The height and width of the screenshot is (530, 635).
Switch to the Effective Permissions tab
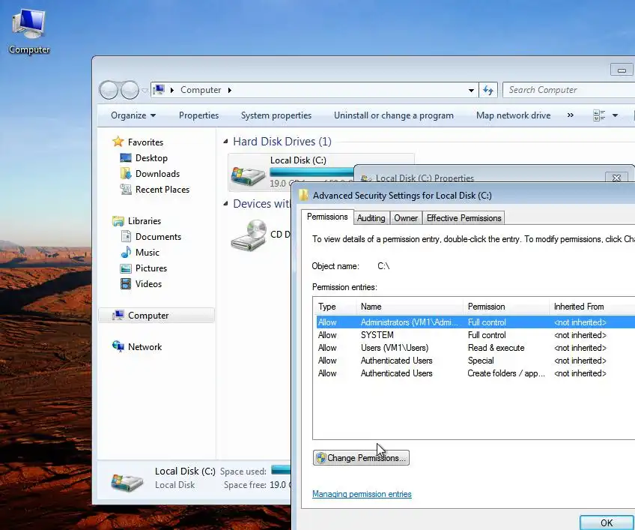464,217
